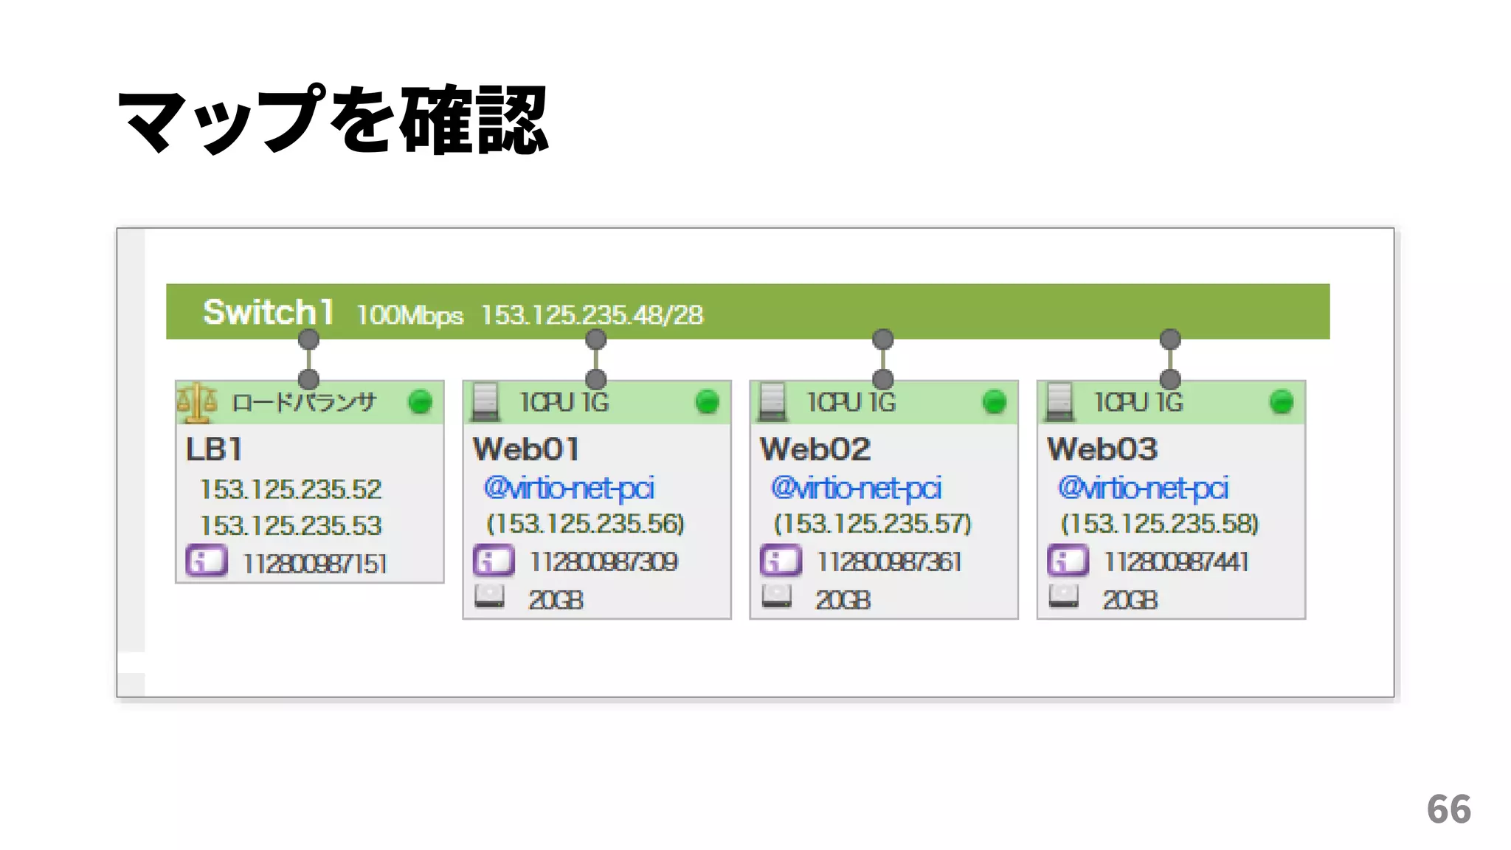Click Web01's 20GB disk icon

tap(490, 596)
